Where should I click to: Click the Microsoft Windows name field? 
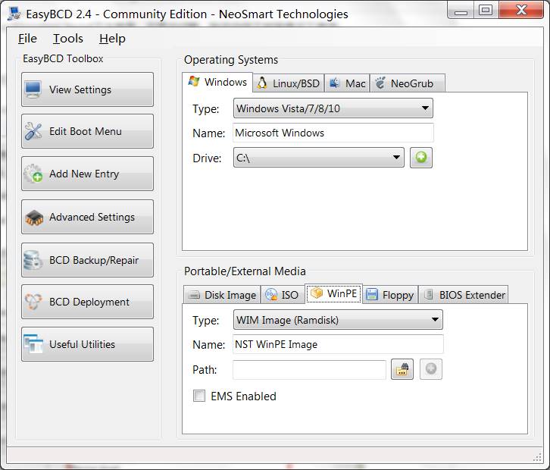pos(333,133)
